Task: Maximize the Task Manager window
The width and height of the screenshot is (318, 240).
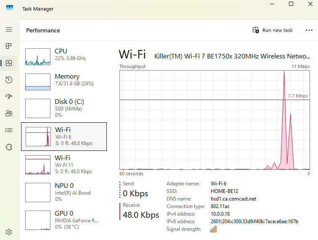Action: [291, 4]
